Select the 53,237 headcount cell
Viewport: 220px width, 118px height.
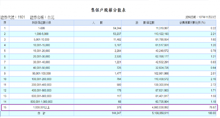click(x=97, y=34)
